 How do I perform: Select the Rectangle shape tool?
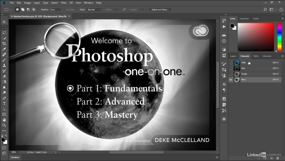[4, 114]
